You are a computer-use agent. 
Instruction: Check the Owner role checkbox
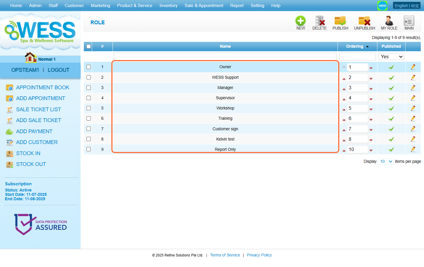[89, 67]
